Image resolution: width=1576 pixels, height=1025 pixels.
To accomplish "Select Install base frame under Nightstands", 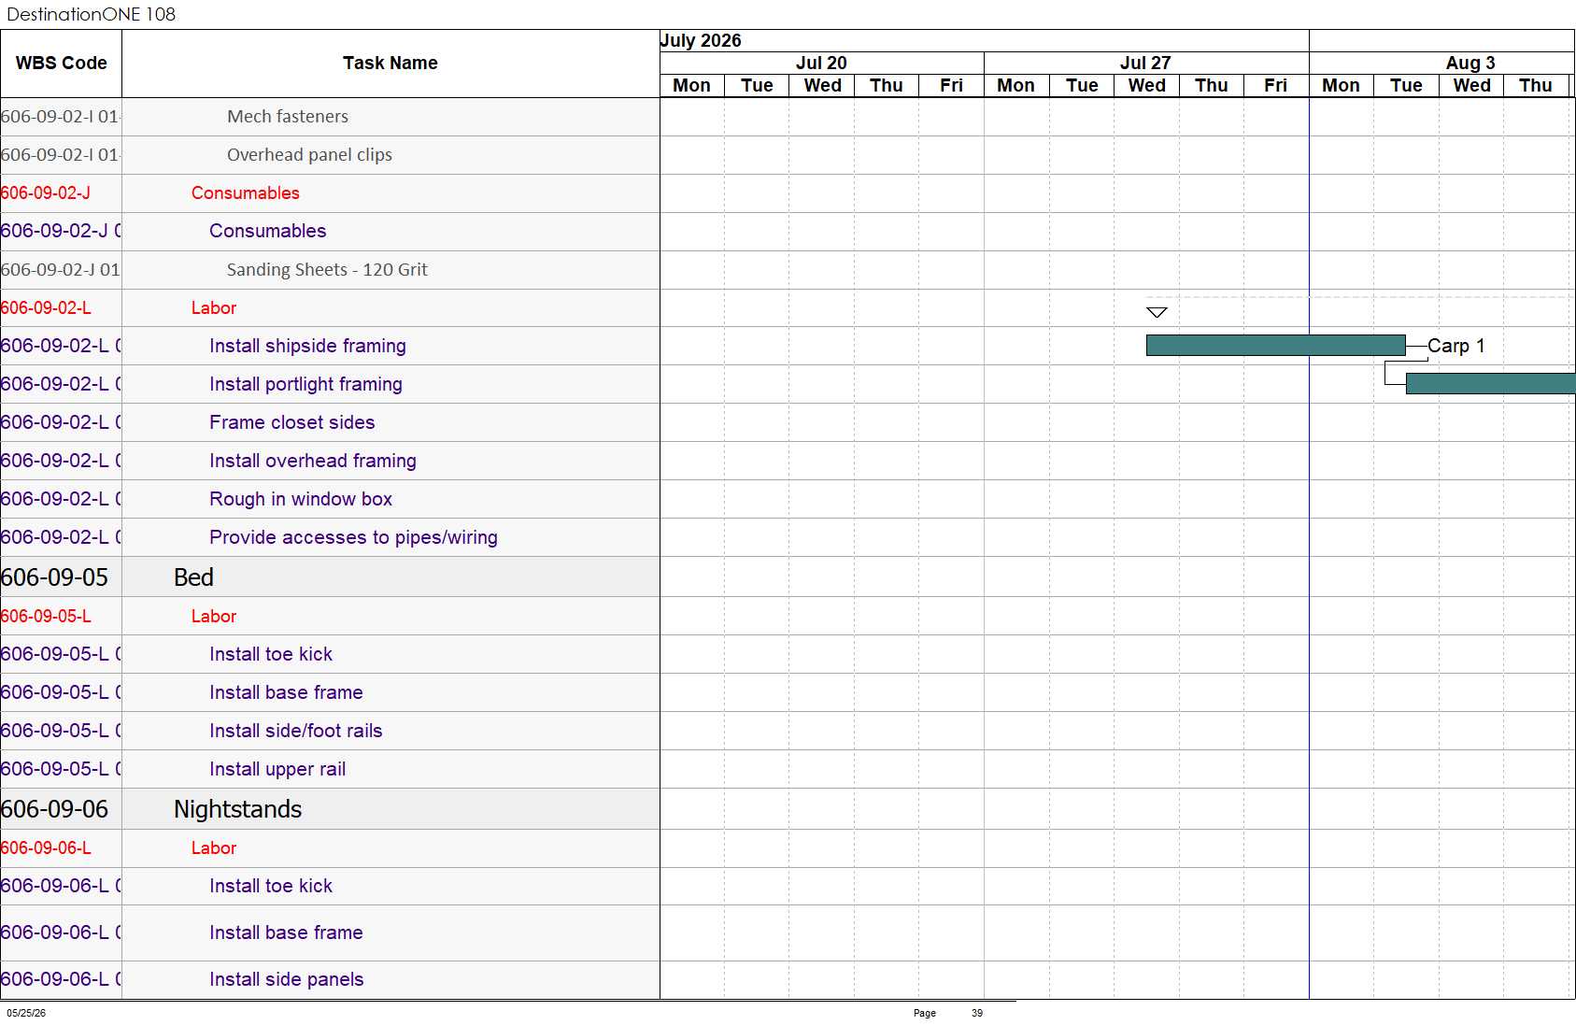I will click(x=286, y=932).
